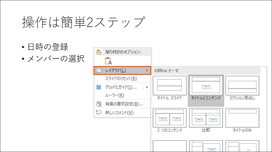The width and height of the screenshot is (272, 152).
Task: Click the paste options clipboard icon
Action: (99, 52)
